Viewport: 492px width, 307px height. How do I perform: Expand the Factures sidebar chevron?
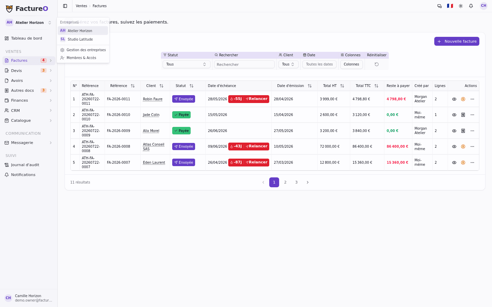(51, 60)
